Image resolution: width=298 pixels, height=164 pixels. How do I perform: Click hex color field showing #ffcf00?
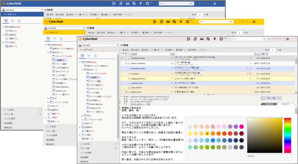coord(269,156)
